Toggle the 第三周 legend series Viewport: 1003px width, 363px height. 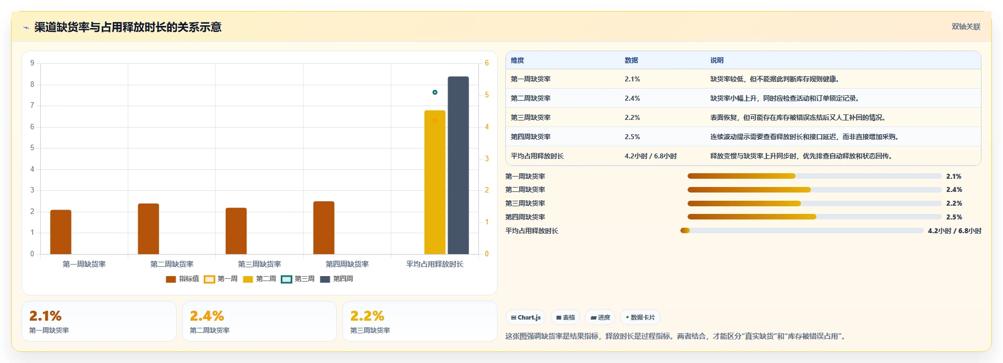pyautogui.click(x=298, y=279)
